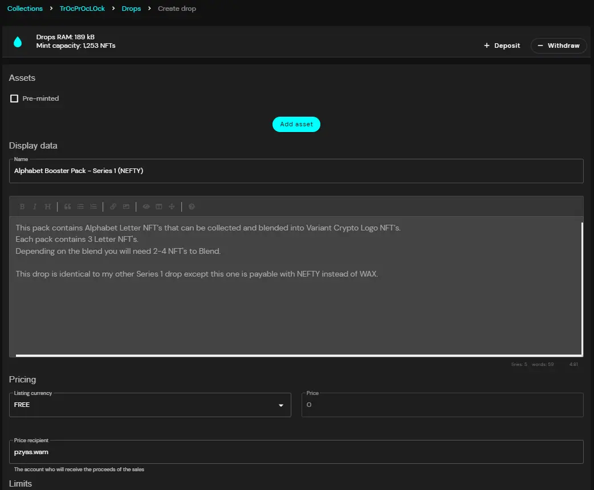Image resolution: width=594 pixels, height=490 pixels.
Task: Click the Price recipient field
Action: 296,452
